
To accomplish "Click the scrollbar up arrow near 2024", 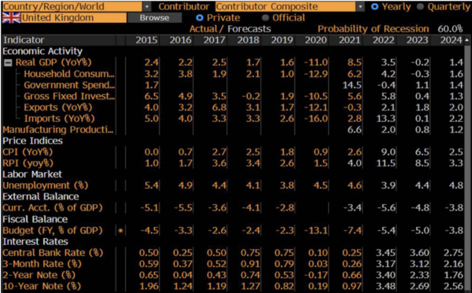I will coord(466,40).
